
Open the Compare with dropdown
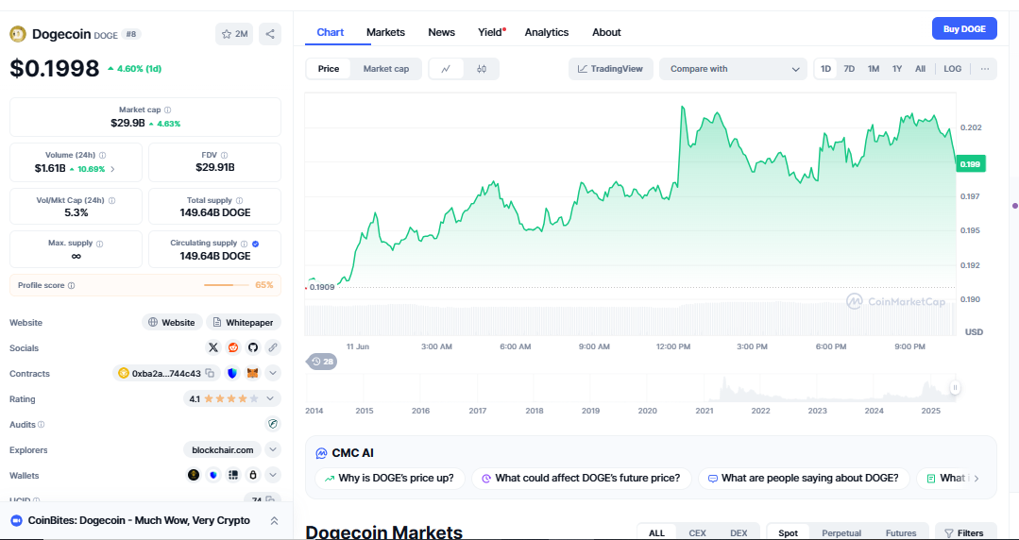[x=733, y=69]
